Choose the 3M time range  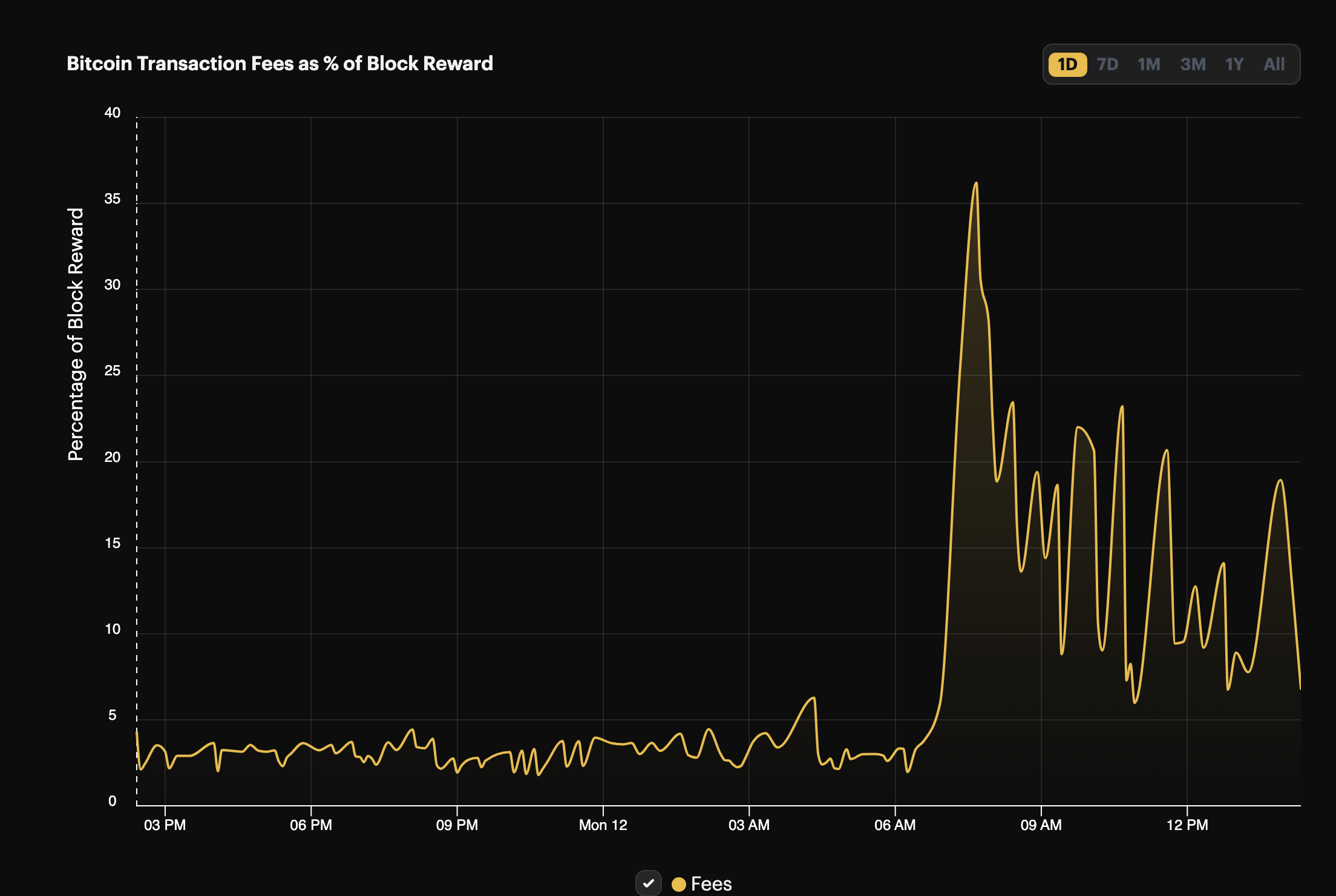[1193, 64]
